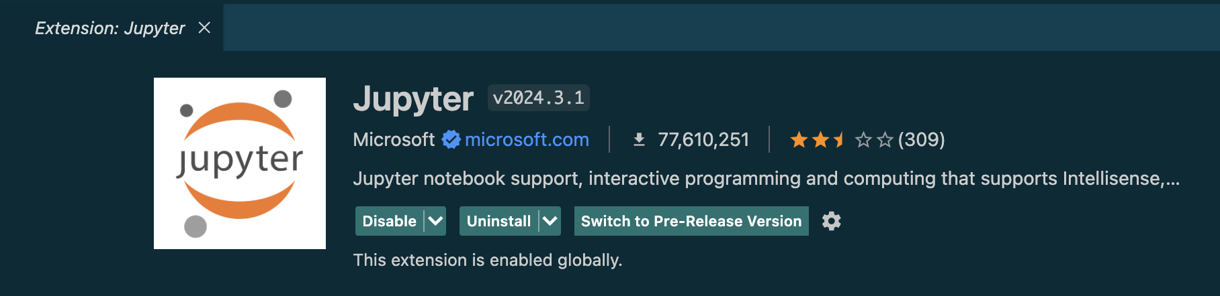Open the microsoft.com publisher link
The image size is (1220, 296).
pos(527,139)
